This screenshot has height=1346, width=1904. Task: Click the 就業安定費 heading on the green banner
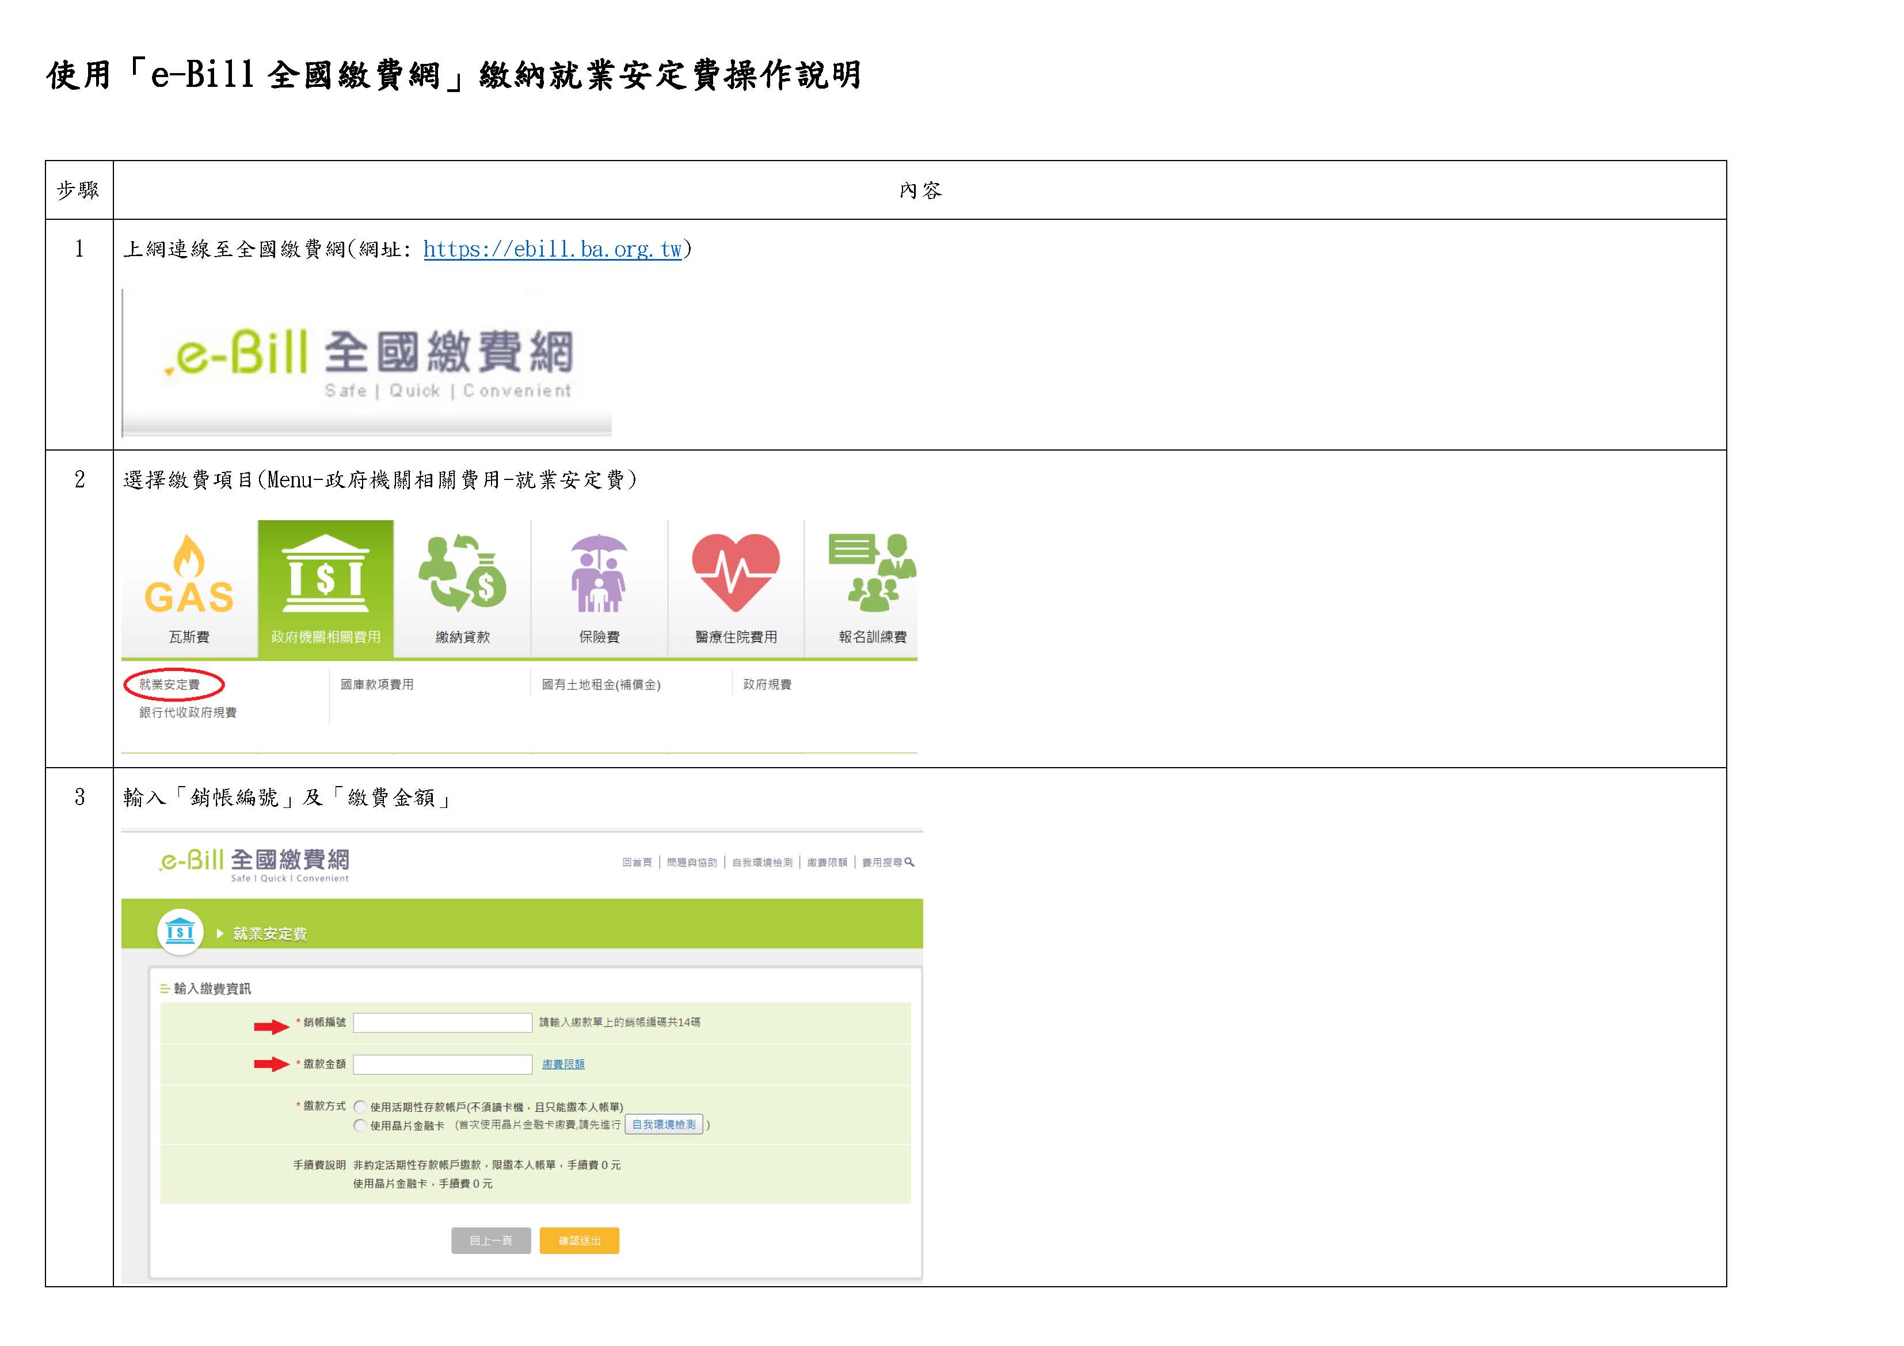click(271, 934)
